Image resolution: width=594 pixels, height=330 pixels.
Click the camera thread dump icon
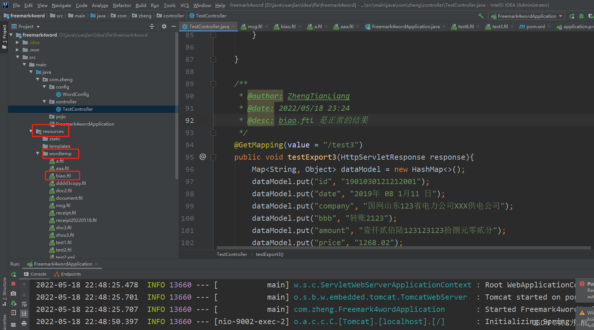[13, 293]
